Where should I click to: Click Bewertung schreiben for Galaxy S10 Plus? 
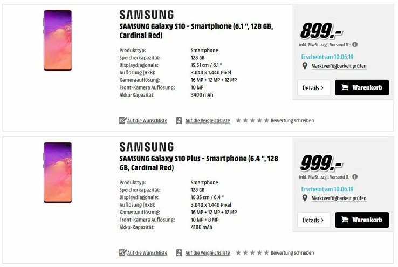pyautogui.click(x=292, y=252)
